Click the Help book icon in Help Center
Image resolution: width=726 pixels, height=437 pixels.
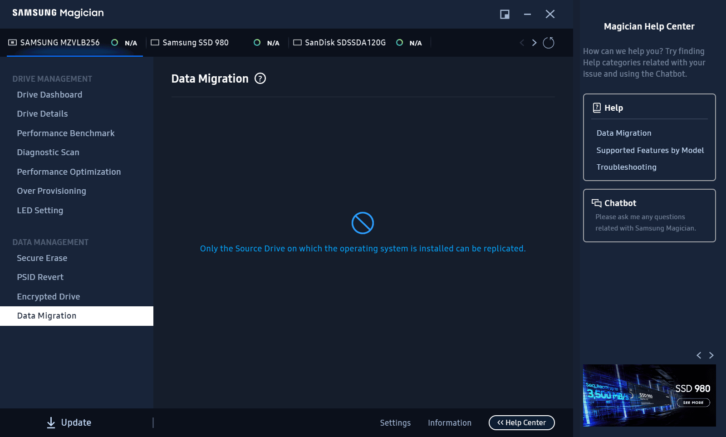597,108
